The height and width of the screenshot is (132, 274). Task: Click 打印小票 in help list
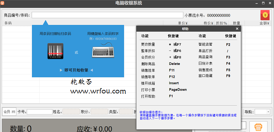pos(148,90)
